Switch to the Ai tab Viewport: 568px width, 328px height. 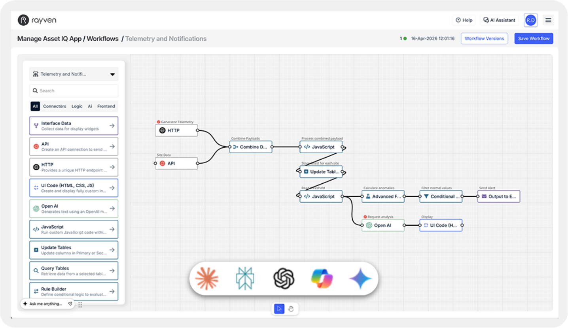pos(90,106)
